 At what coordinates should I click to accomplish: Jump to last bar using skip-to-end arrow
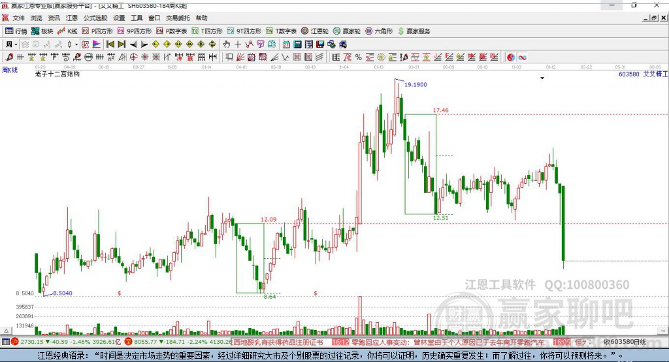click(122, 44)
